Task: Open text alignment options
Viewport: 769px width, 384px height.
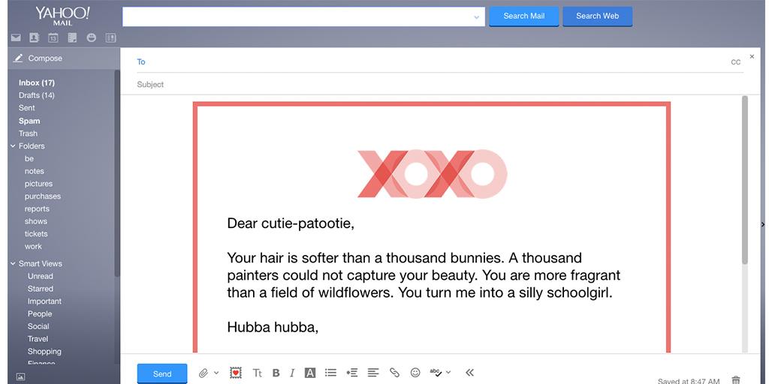Action: [373, 373]
